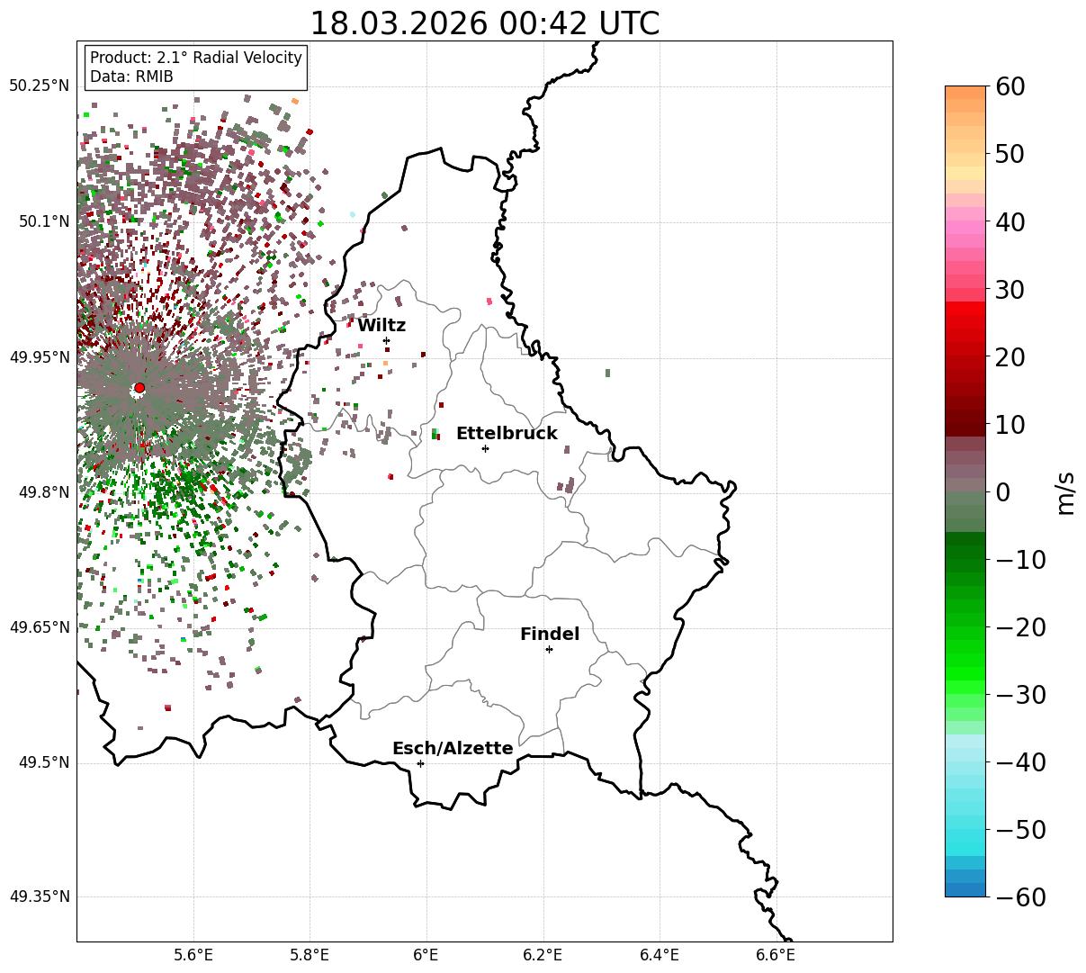Screen dimensions: 1086x973
Task: Click the 49.5°N latitude label
Action: [44, 763]
